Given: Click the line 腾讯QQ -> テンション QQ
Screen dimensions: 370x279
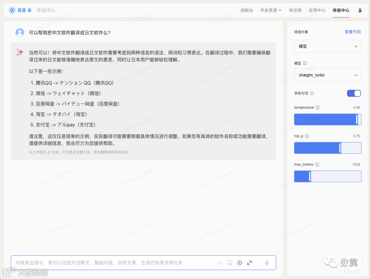Looking at the screenshot, I should [x=72, y=83].
